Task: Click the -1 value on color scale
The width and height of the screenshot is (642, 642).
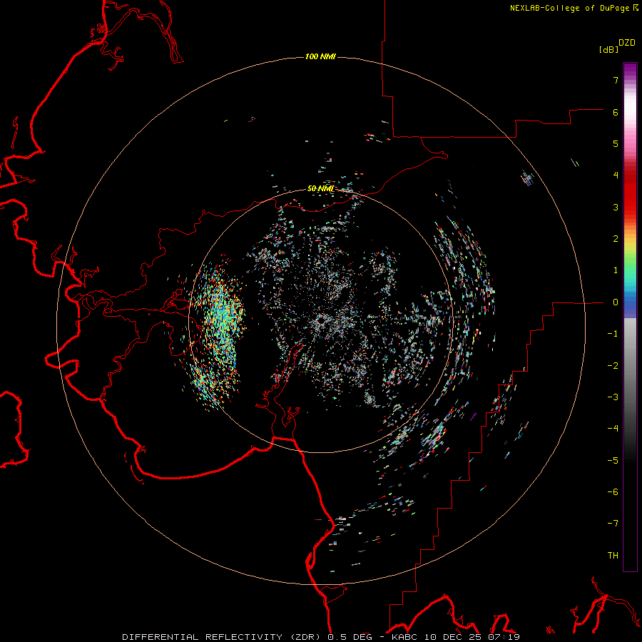Action: (x=613, y=334)
